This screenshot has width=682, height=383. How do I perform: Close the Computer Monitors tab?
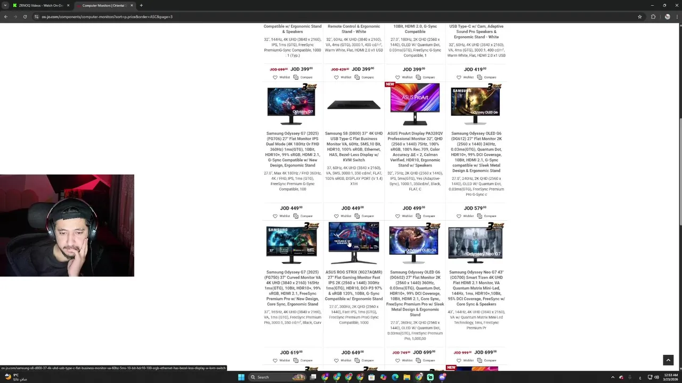coord(132,5)
